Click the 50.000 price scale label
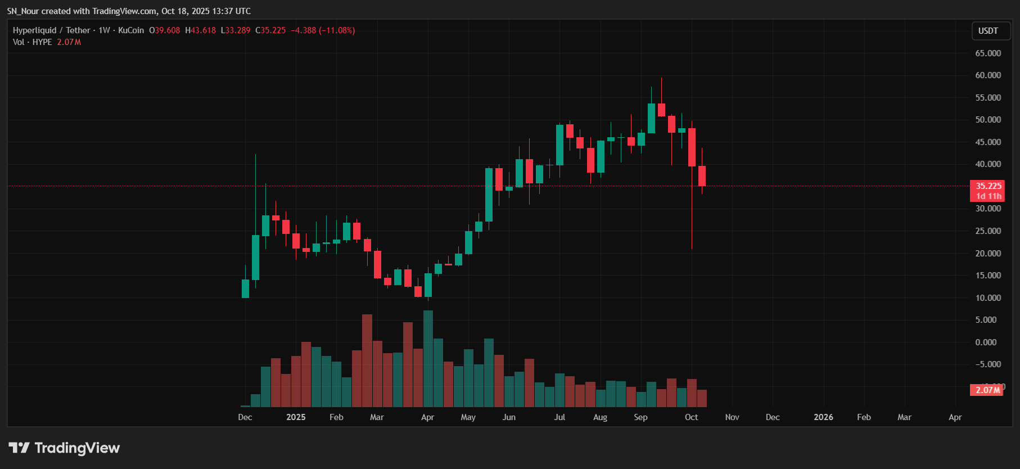The image size is (1020, 469). (988, 120)
